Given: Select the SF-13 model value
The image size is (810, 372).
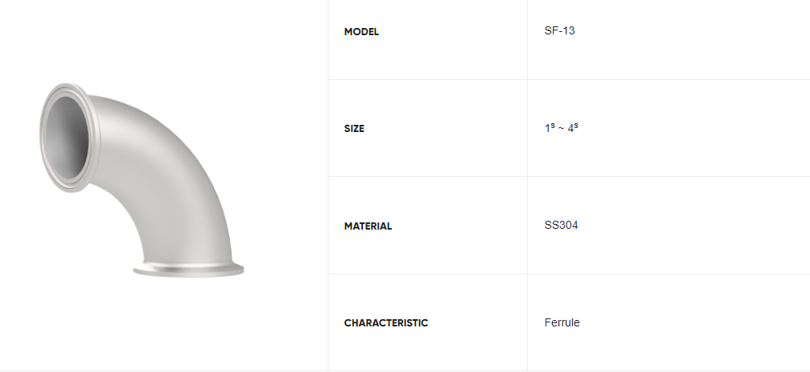Looking at the screenshot, I should pos(559,30).
